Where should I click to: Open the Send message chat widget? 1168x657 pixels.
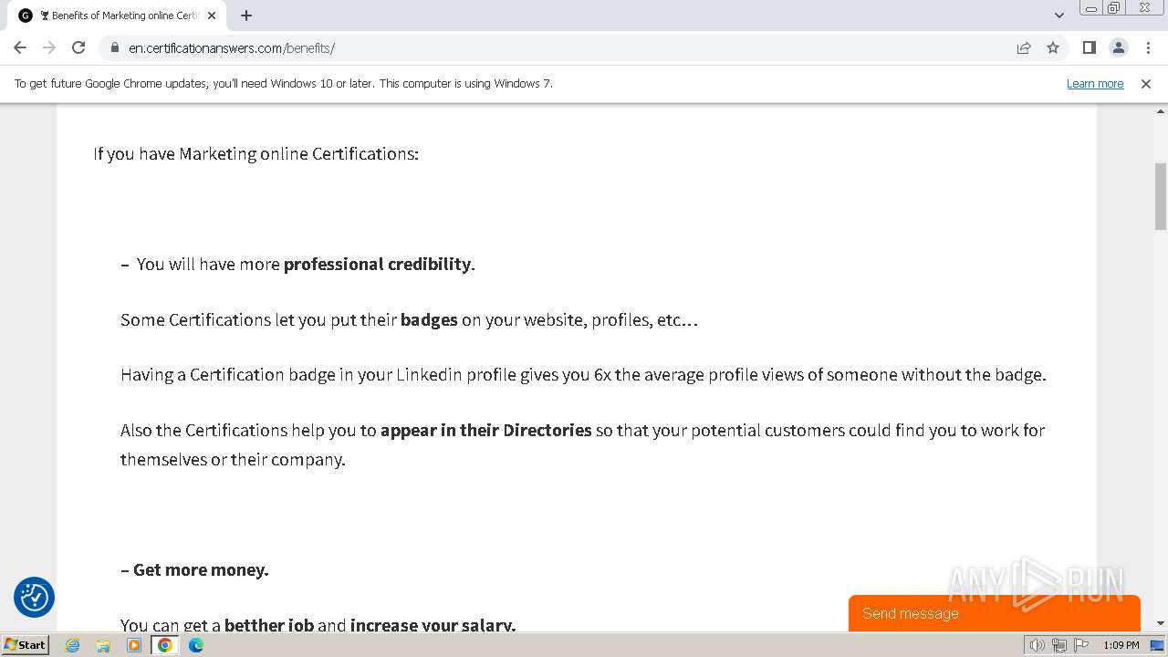coord(994,613)
